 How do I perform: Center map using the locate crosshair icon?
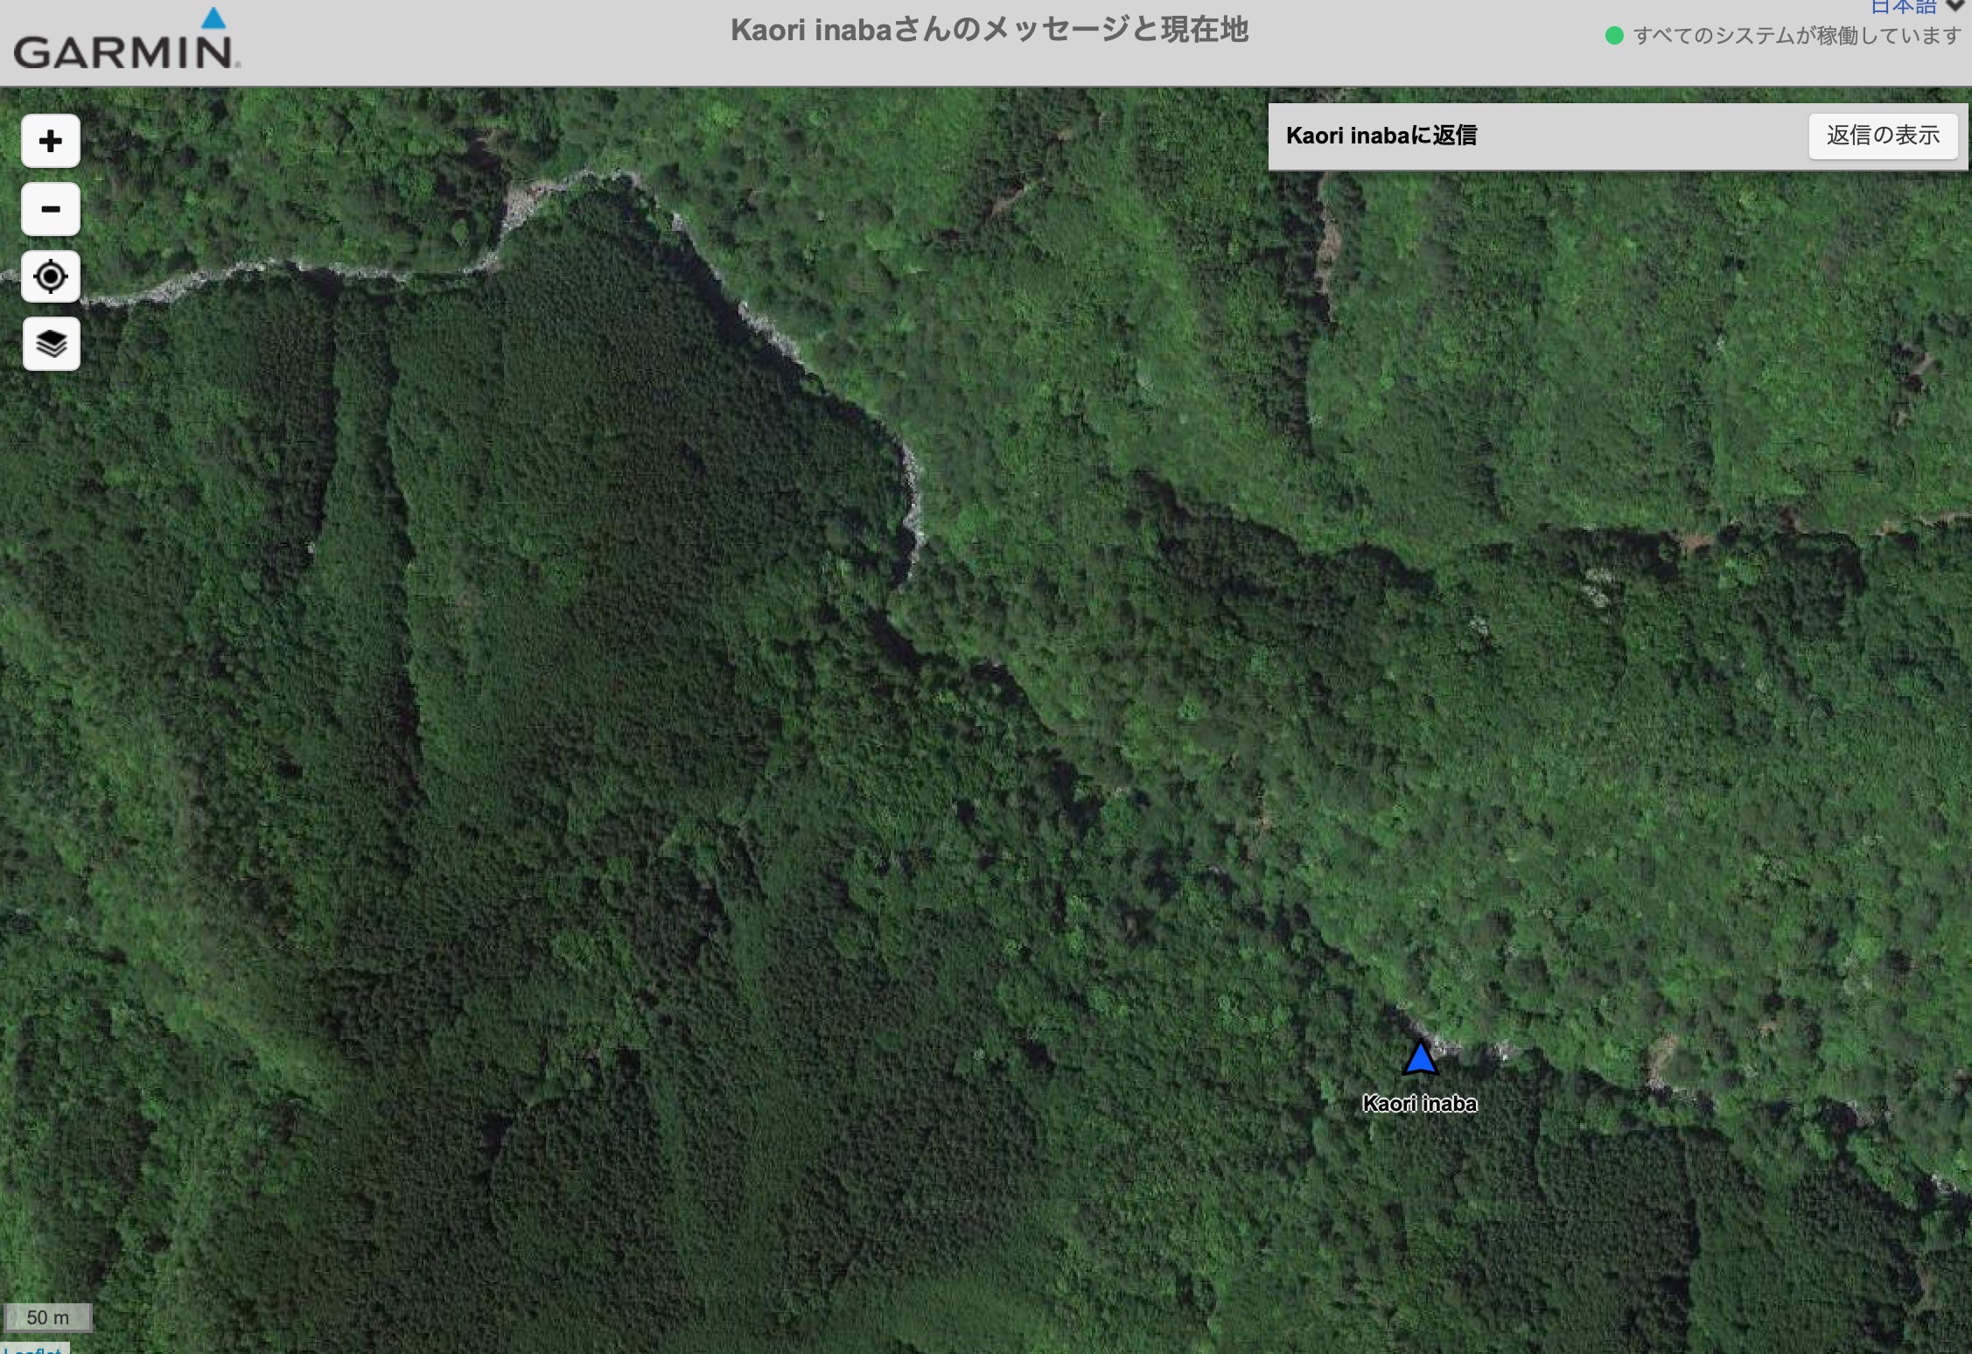pyautogui.click(x=51, y=276)
